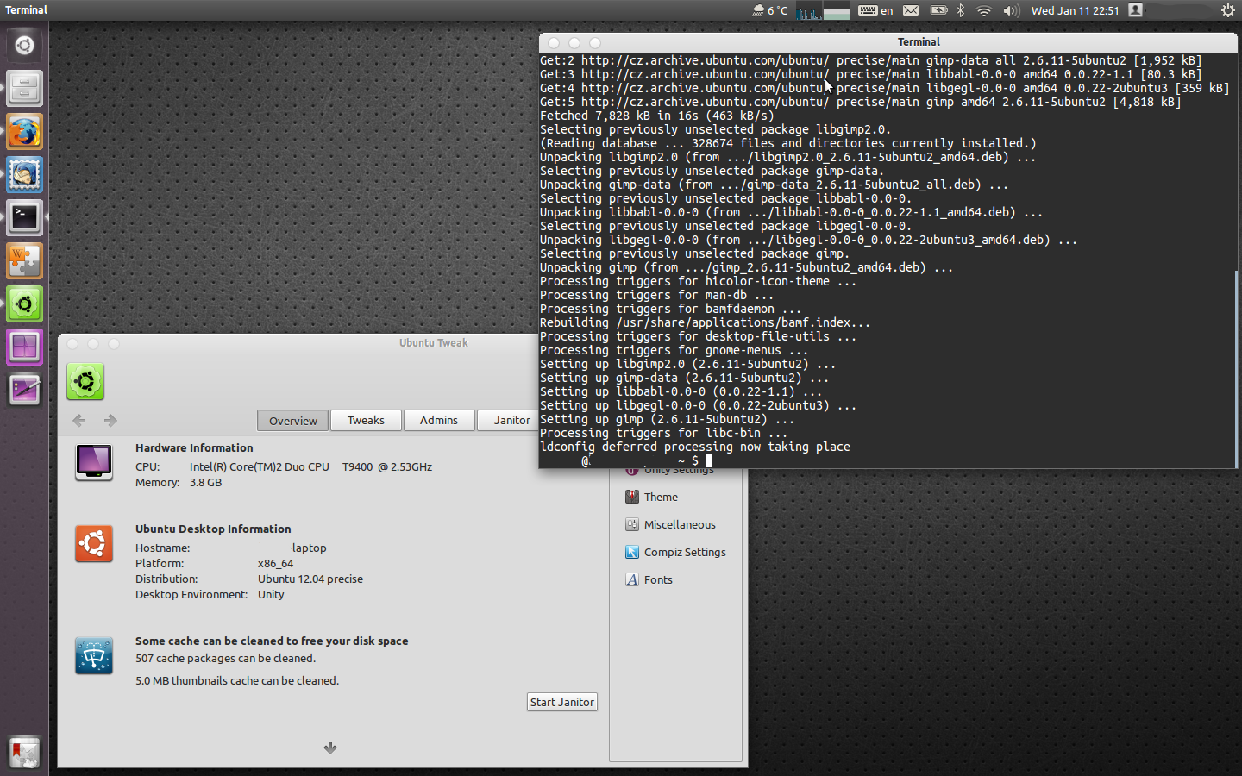Click the 'Hardware Information' heading
Screen dimensions: 1242x776
194,447
